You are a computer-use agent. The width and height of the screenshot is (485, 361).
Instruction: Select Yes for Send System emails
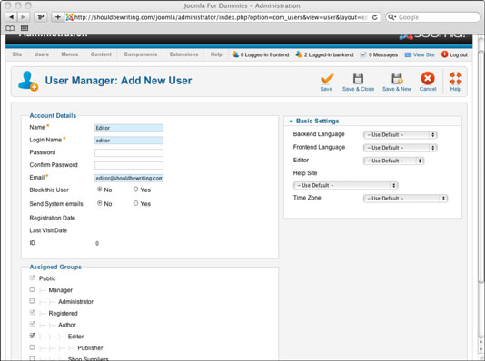pyautogui.click(x=135, y=203)
